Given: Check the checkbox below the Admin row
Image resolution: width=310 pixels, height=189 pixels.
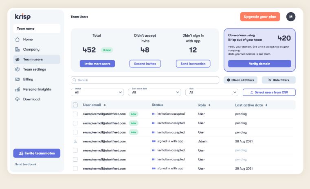Looking at the screenshot, I should click(x=75, y=150).
